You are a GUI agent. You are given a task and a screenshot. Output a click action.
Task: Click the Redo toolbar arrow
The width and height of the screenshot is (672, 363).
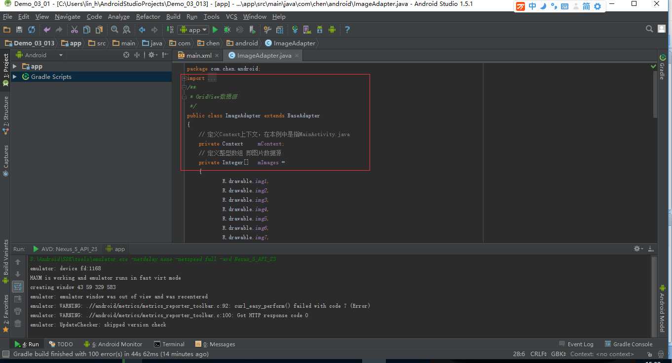(x=59, y=30)
